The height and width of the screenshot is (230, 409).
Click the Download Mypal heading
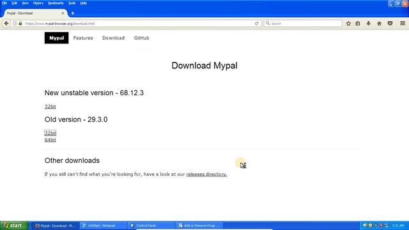[x=204, y=65]
